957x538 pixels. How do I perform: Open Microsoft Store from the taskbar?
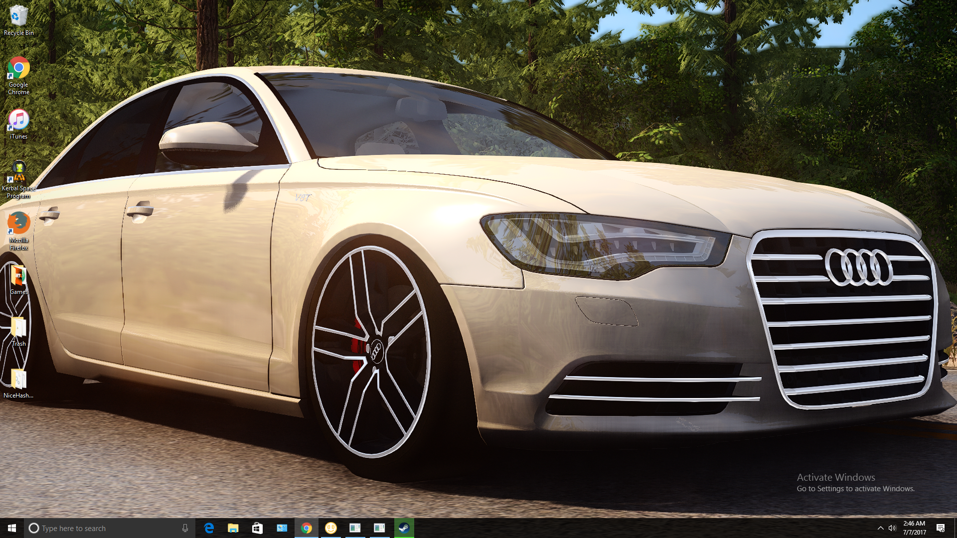[x=257, y=528]
